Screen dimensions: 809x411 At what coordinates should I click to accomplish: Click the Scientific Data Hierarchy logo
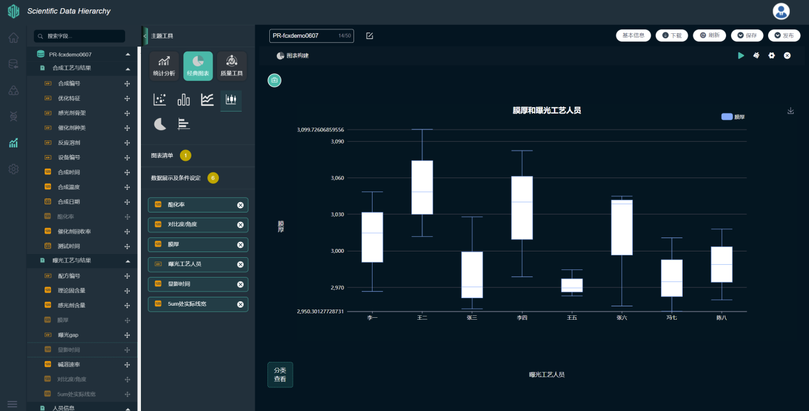(13, 11)
